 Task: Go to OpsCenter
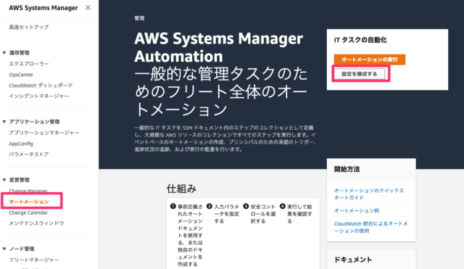[x=21, y=75]
